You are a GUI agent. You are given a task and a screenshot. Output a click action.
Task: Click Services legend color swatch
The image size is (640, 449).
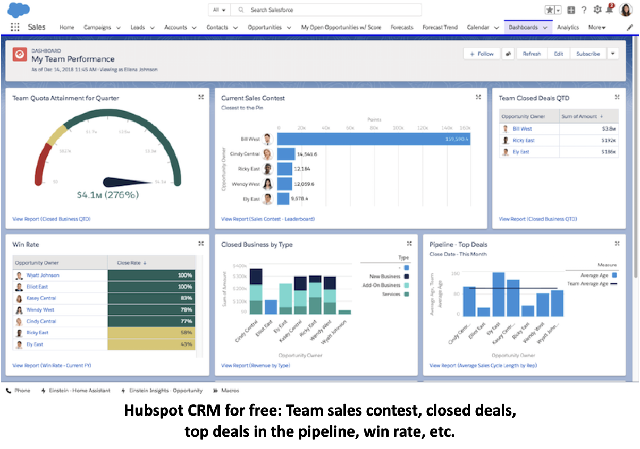coord(407,294)
